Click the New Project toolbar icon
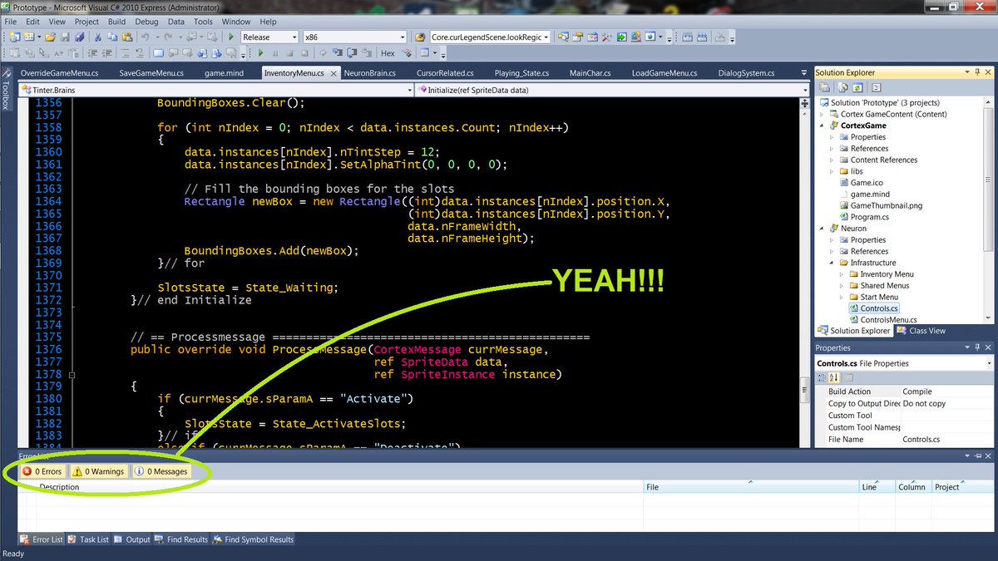 [15, 37]
